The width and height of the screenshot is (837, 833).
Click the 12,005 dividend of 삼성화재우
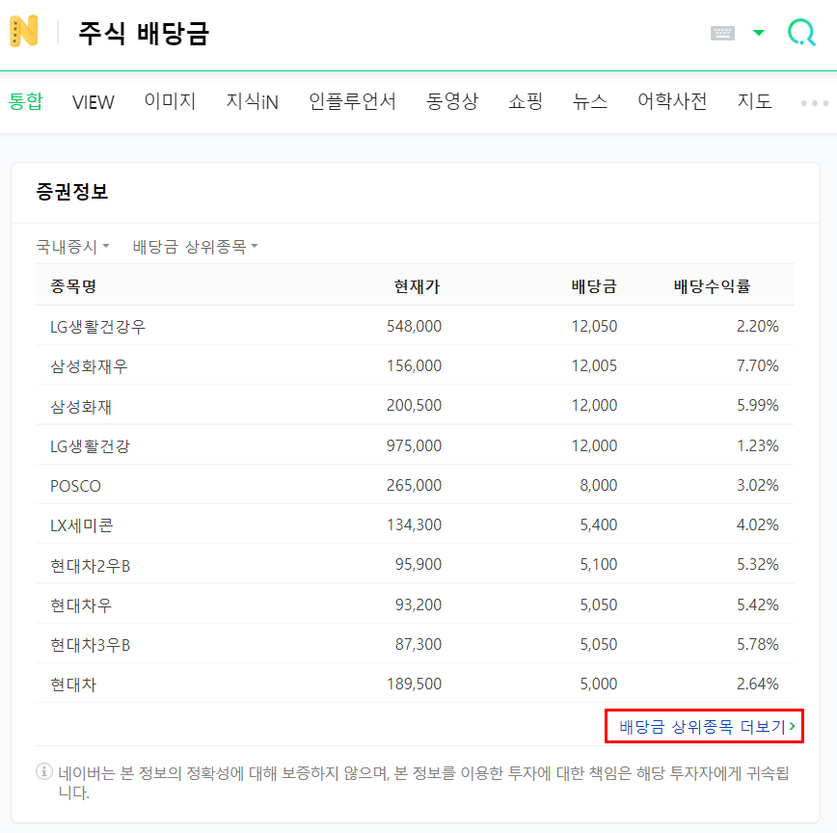pyautogui.click(x=594, y=365)
